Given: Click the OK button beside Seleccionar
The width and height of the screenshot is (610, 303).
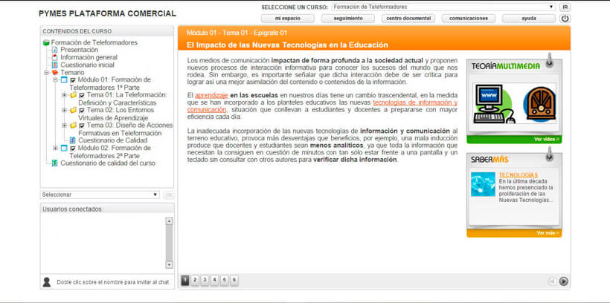Looking at the screenshot, I should pos(169,195).
